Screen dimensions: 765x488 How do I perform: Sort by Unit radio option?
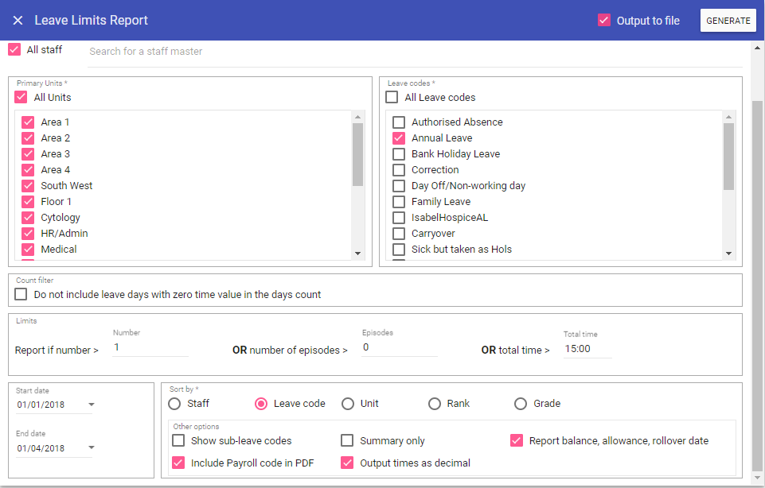tap(348, 404)
